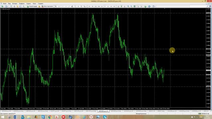Switch to the NZDUSD.pro,Daily chart tab
Viewport: 212px width, 119px height.
(116, 111)
